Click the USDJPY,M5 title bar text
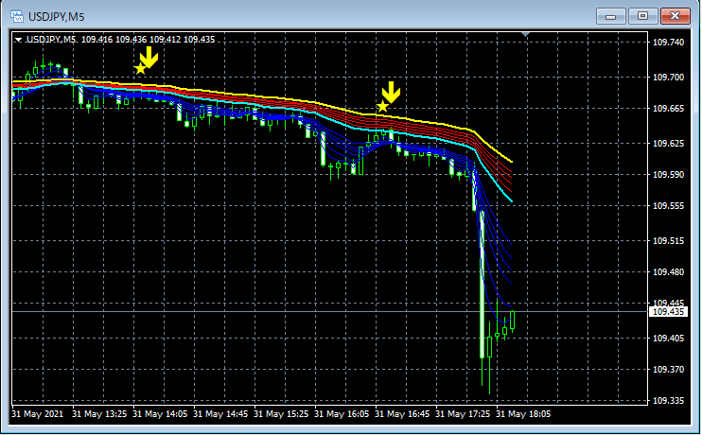The width and height of the screenshot is (702, 435). click(x=57, y=17)
